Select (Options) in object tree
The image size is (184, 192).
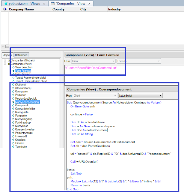(20, 85)
